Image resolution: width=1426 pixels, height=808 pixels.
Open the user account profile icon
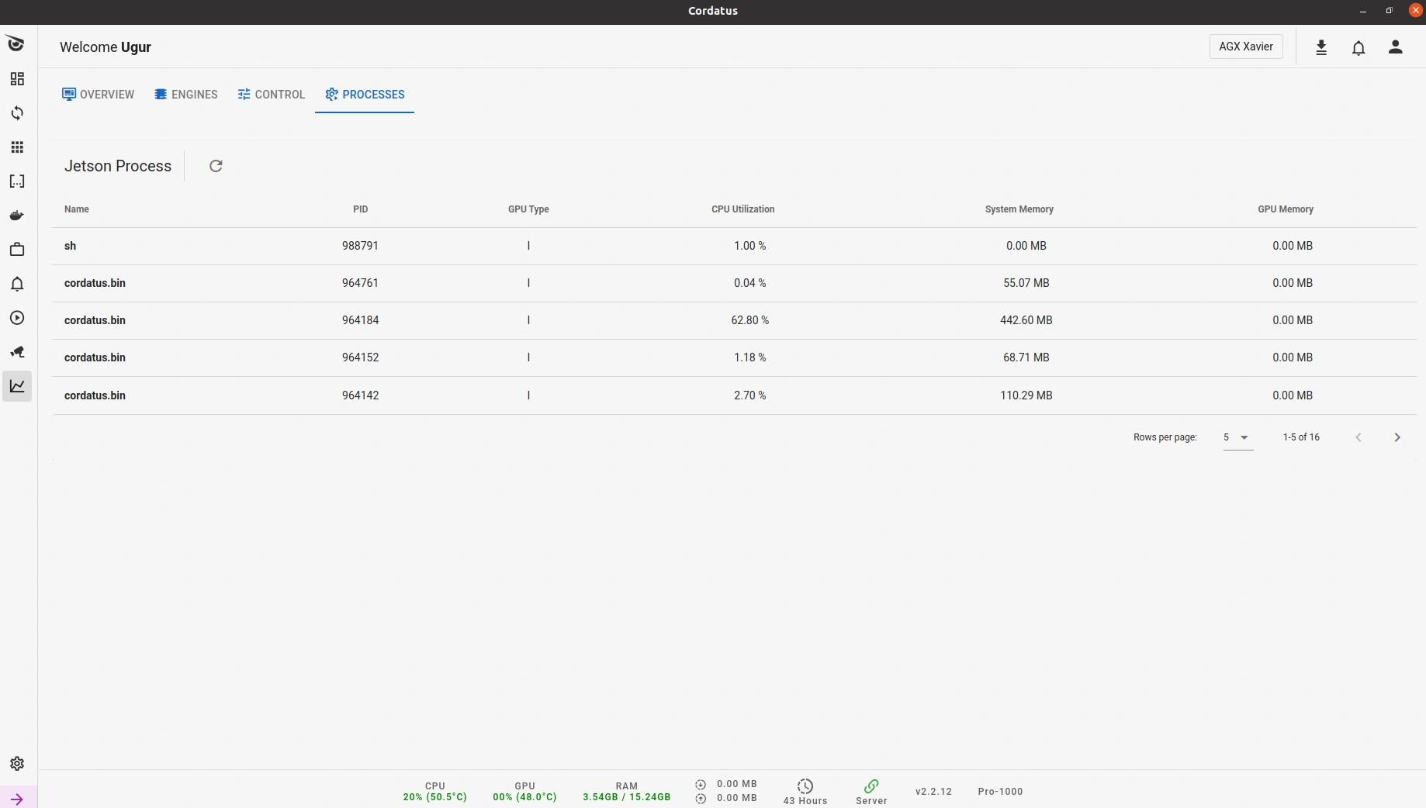pyautogui.click(x=1395, y=47)
